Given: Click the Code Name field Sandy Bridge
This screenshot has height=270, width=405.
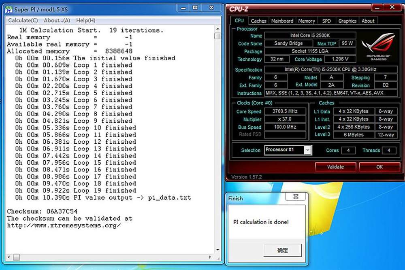Looking at the screenshot, I should pyautogui.click(x=288, y=43).
